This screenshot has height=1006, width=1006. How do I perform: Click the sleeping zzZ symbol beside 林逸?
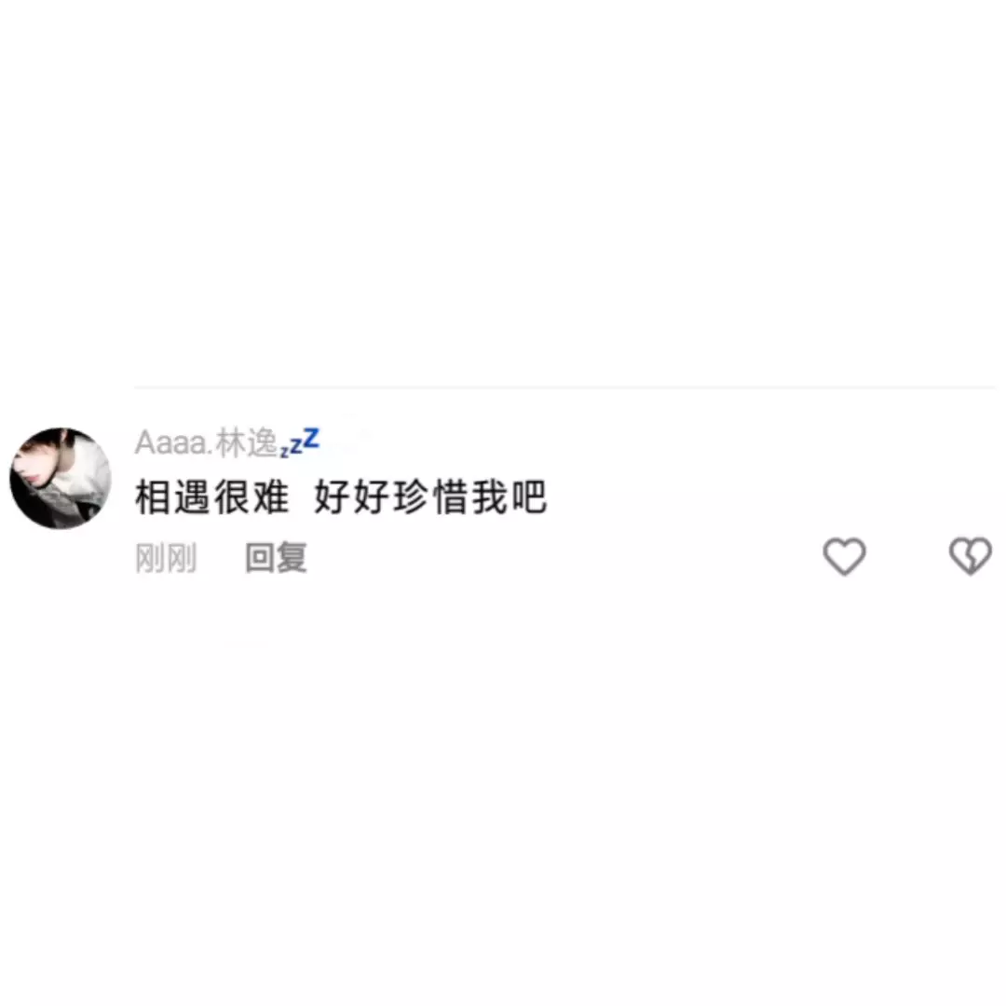pyautogui.click(x=300, y=442)
